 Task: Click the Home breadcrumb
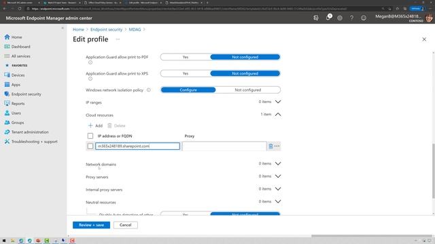point(78,29)
